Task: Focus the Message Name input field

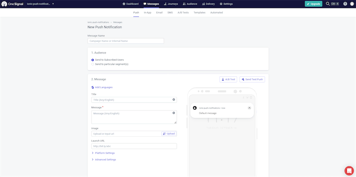Action: click(126, 41)
